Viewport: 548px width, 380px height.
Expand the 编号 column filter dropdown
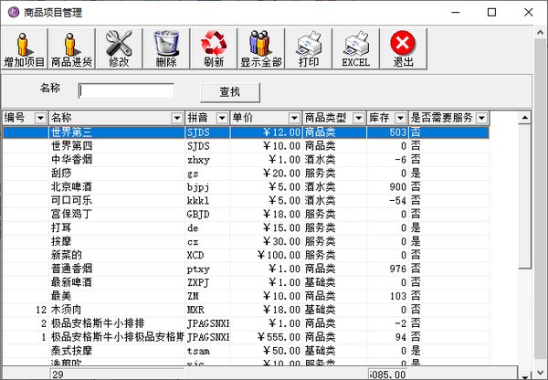[x=40, y=118]
